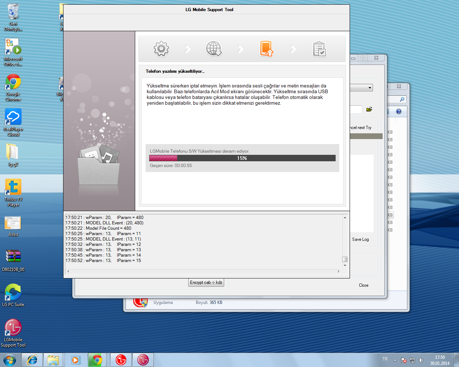Click the network tray icon

click(x=412, y=360)
